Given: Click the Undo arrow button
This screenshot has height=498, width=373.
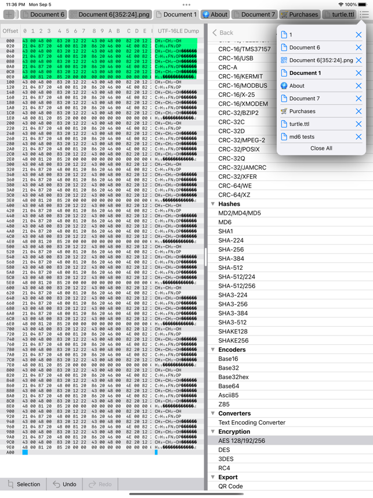Looking at the screenshot, I should click(65, 484).
